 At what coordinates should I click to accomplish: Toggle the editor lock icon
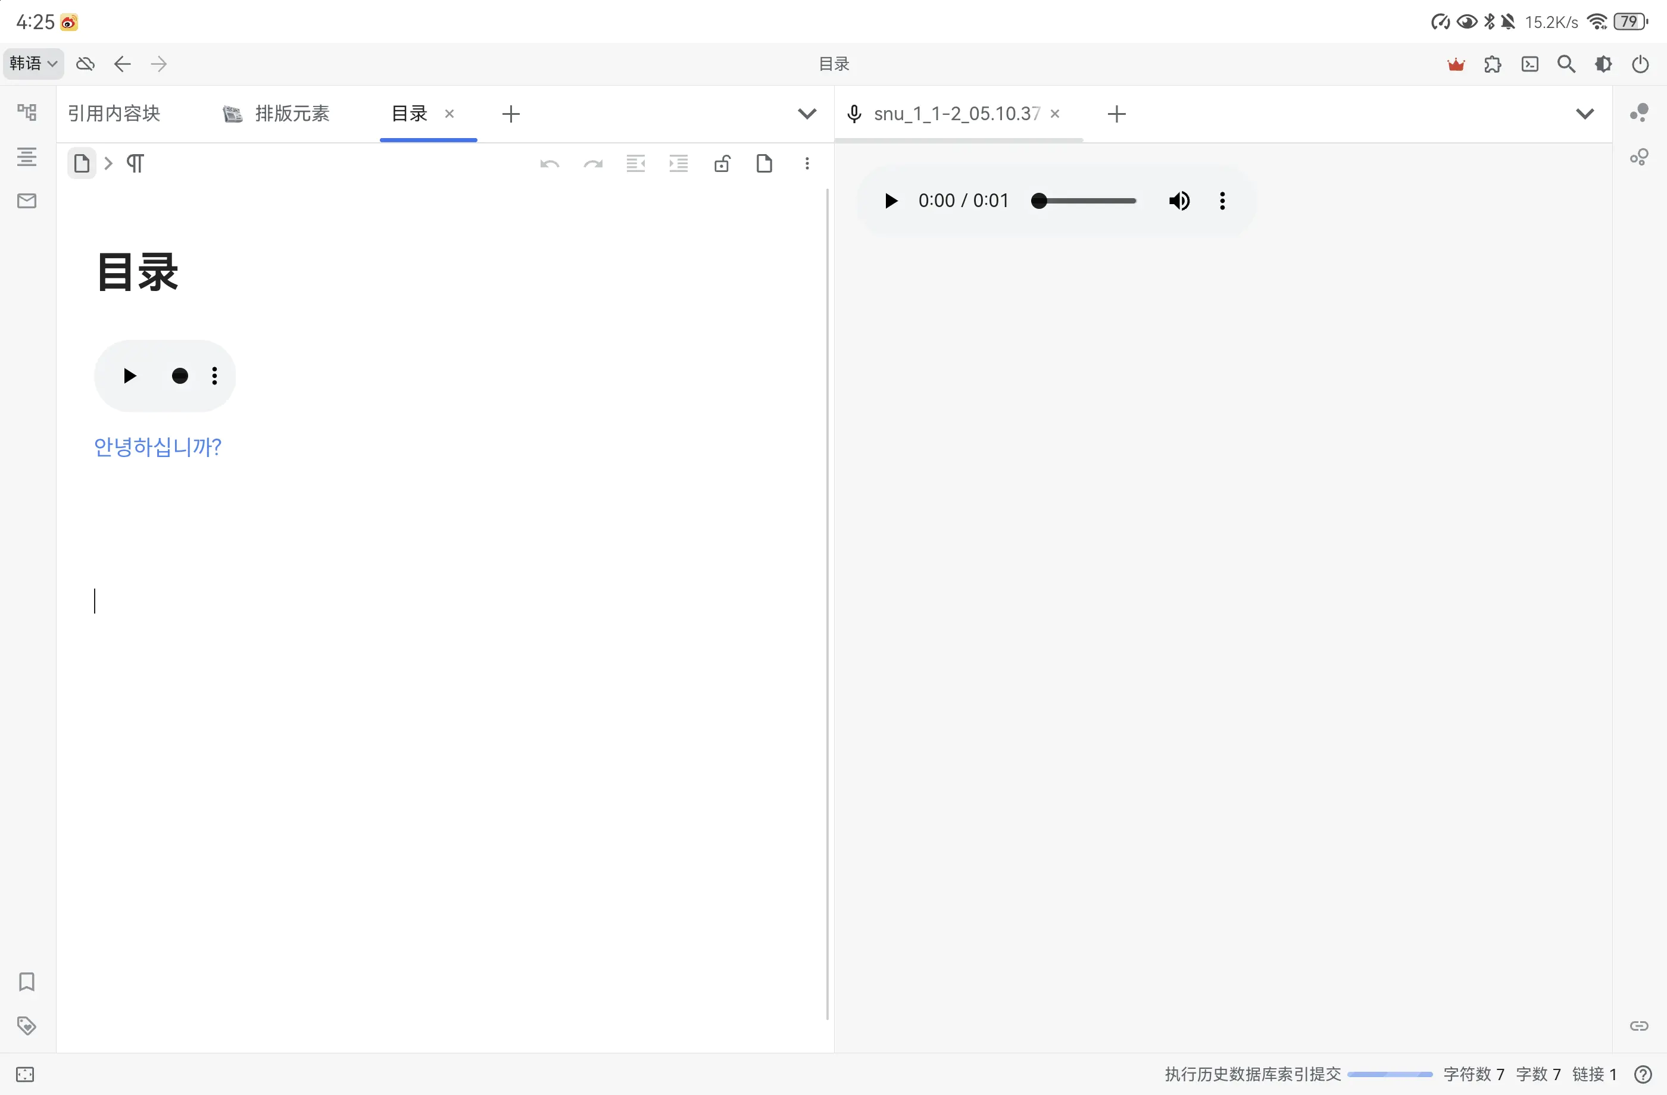tap(722, 163)
